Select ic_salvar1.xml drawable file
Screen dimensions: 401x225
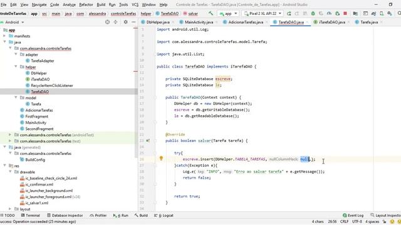click(x=36, y=203)
